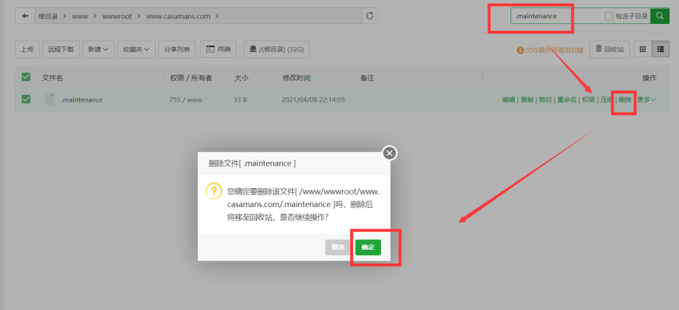This screenshot has height=310, width=679.
Task: Click the 备注 column header
Action: pyautogui.click(x=367, y=78)
